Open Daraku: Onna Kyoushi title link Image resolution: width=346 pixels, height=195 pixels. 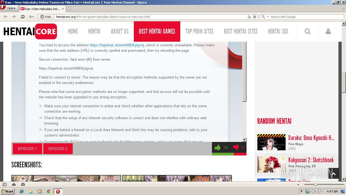(311, 138)
